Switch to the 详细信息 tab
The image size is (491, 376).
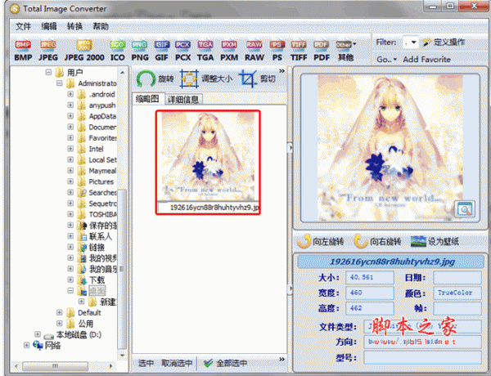(183, 100)
